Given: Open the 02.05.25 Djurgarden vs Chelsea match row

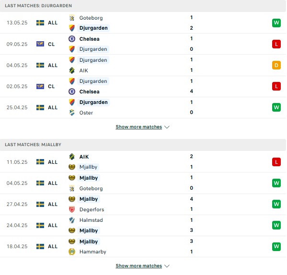Looking at the screenshot, I should (x=144, y=86).
